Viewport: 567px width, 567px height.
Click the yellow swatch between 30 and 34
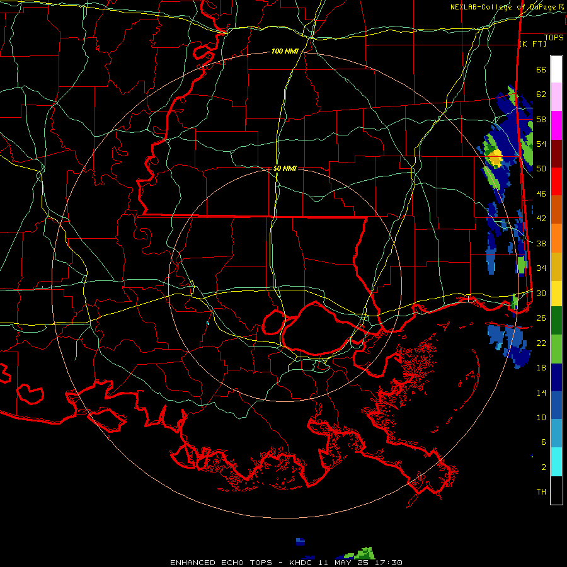(x=556, y=294)
